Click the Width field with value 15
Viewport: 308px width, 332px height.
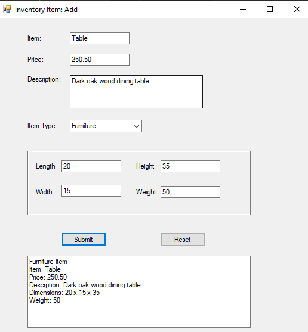click(91, 191)
